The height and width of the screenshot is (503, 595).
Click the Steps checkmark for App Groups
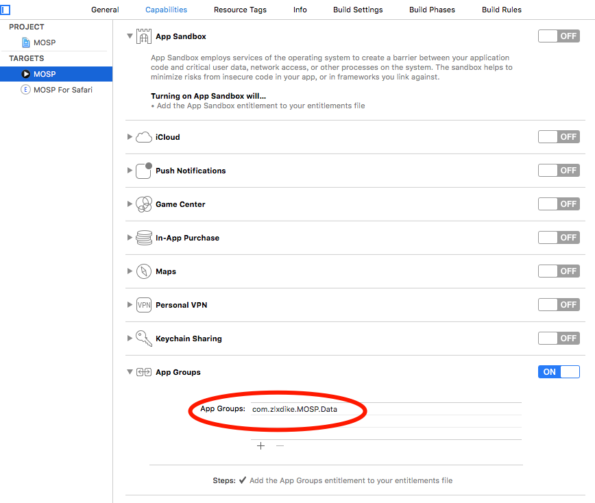click(243, 480)
